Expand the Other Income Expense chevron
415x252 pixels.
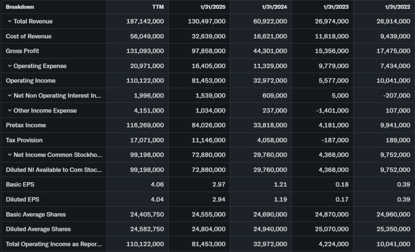click(x=9, y=110)
